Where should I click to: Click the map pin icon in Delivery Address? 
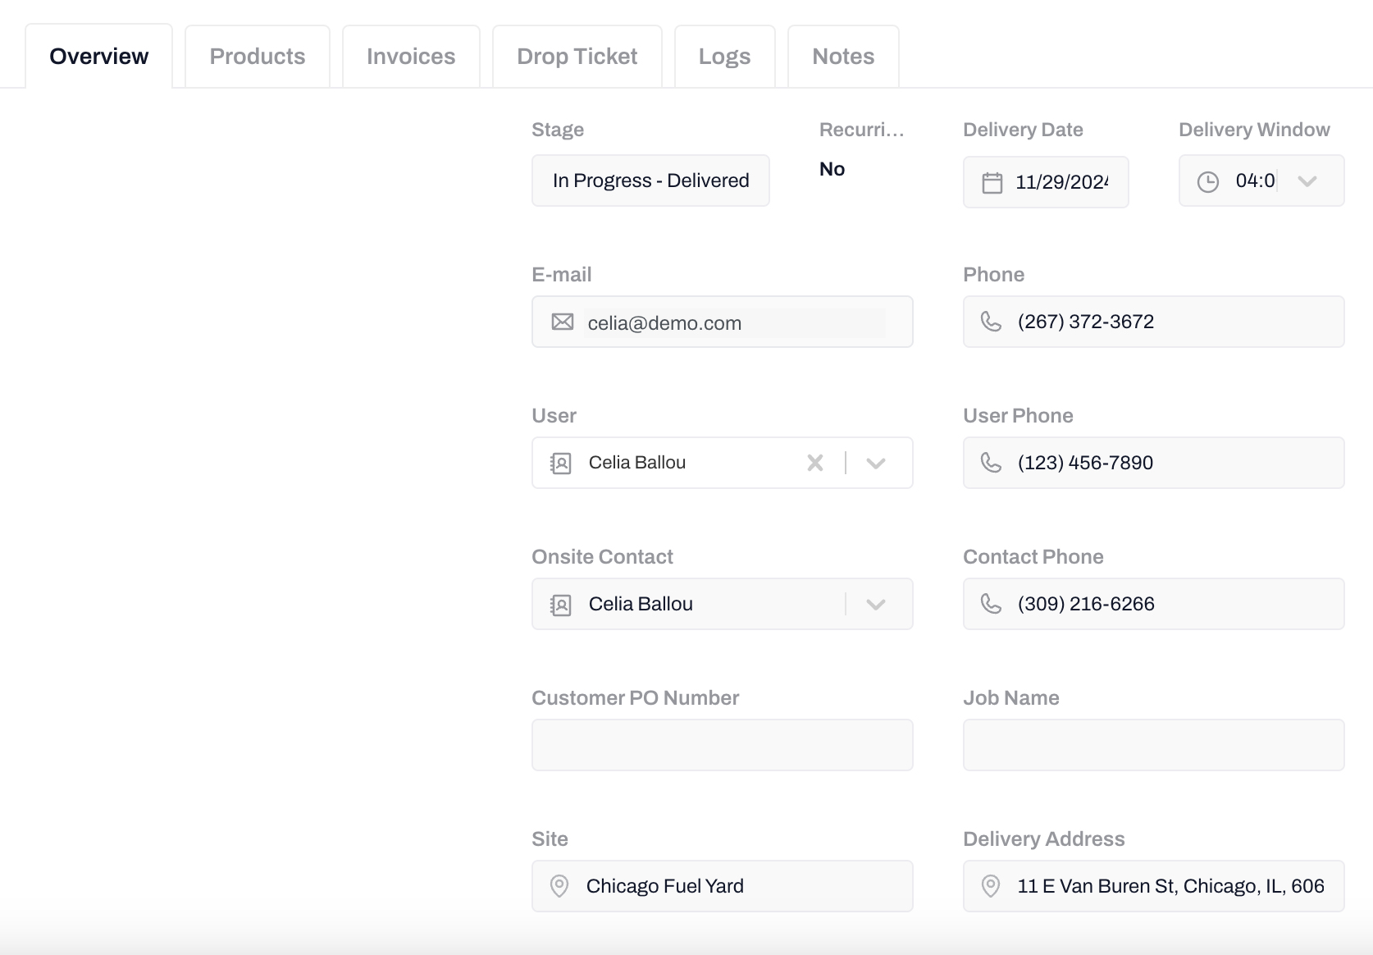991,886
